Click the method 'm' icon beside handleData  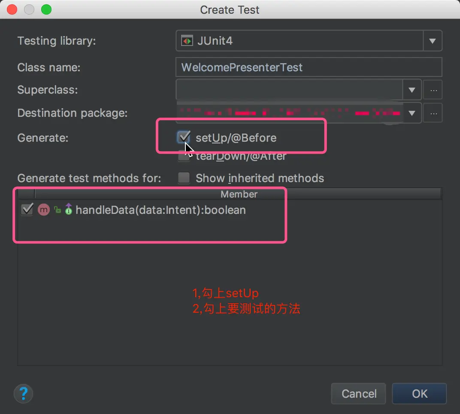point(44,210)
